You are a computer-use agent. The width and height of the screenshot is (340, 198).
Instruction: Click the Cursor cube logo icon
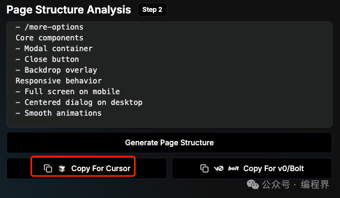tap(62, 168)
